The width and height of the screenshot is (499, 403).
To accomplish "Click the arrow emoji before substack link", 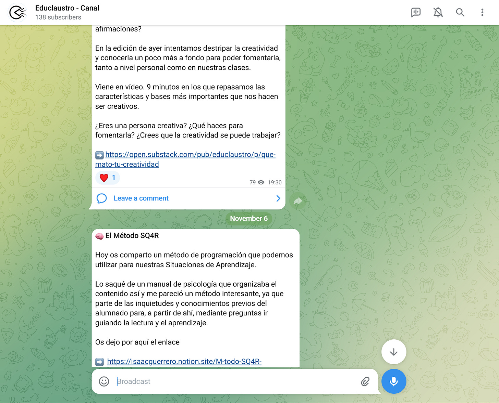I will [99, 155].
